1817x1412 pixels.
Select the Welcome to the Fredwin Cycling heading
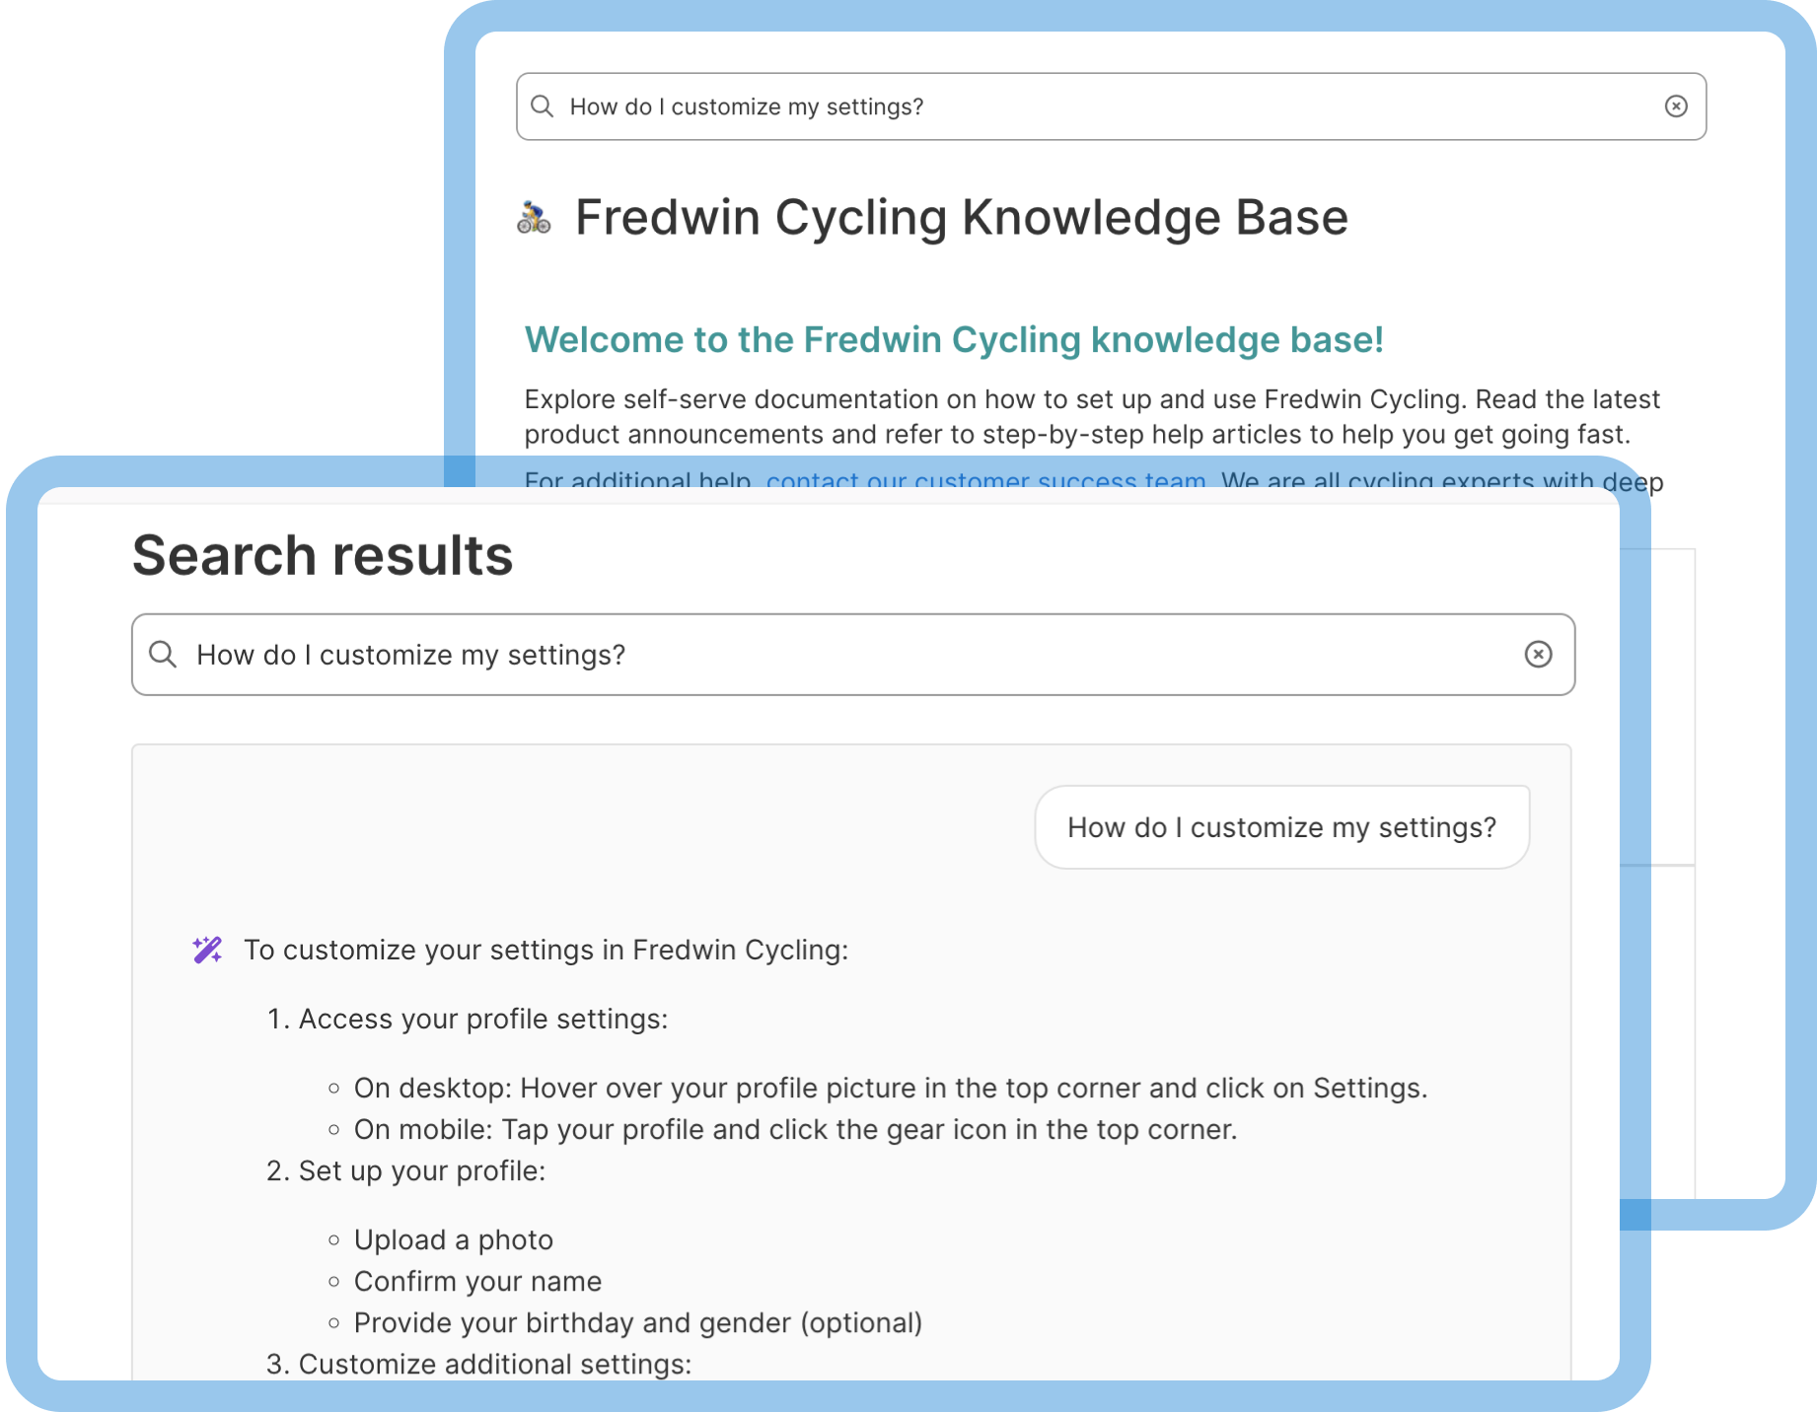click(954, 339)
